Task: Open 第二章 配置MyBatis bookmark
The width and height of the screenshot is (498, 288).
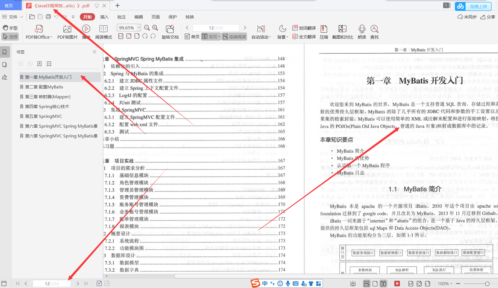Action: (44, 87)
